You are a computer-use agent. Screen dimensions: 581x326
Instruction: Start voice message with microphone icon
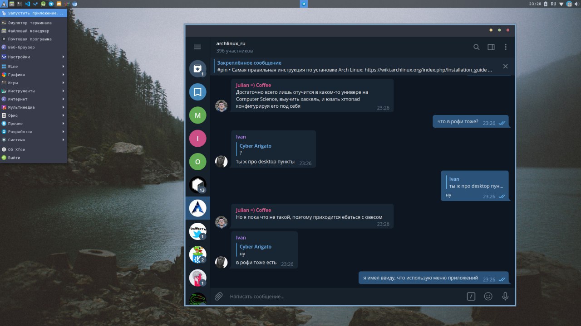coord(505,296)
